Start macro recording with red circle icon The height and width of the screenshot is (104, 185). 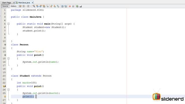coord(70,6)
